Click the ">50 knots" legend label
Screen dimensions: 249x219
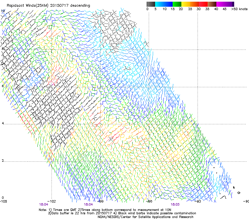click(239, 9)
